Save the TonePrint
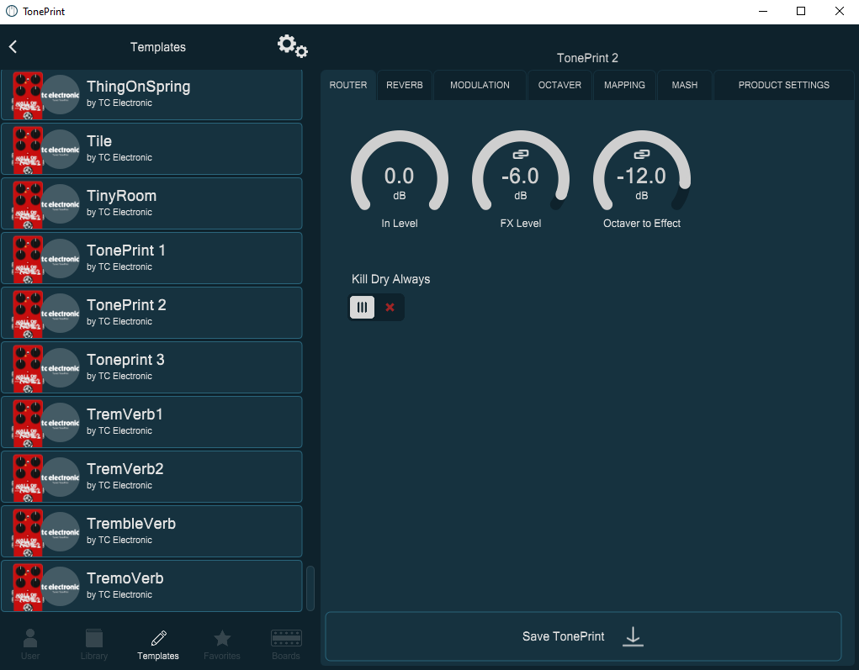Image resolution: width=859 pixels, height=670 pixels. pyautogui.click(x=583, y=636)
